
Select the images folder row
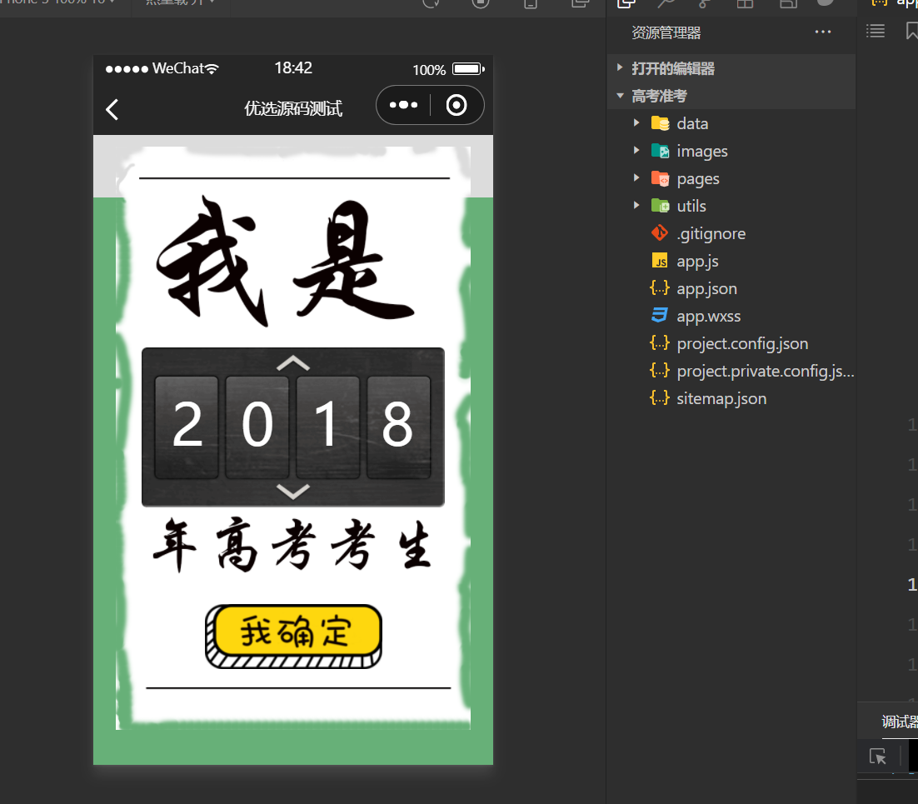coord(732,151)
